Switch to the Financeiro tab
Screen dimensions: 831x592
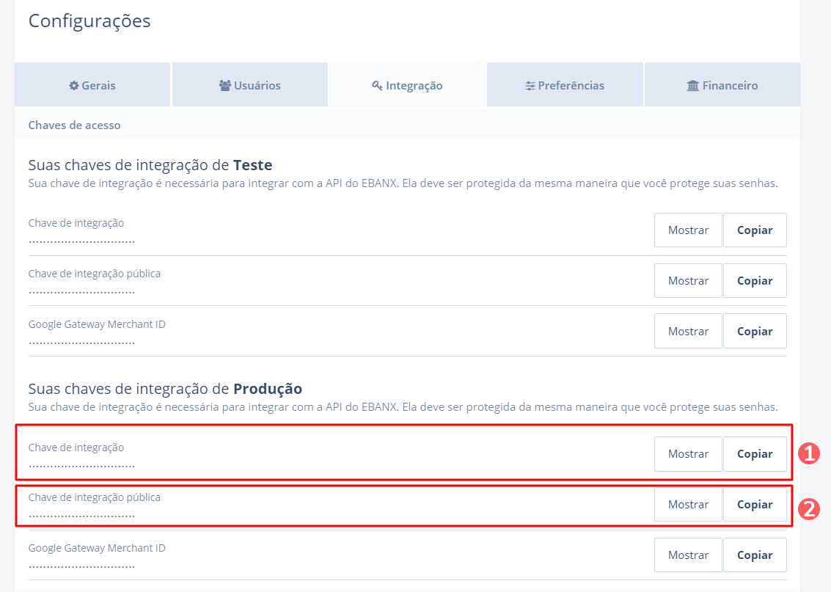[x=722, y=85]
